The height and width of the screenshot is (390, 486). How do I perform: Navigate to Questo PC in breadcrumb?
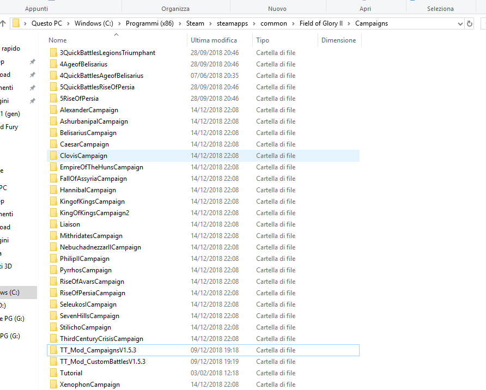point(47,23)
